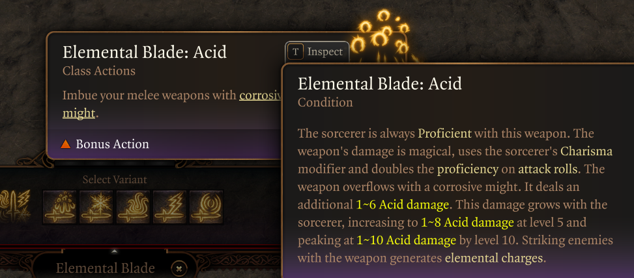The height and width of the screenshot is (278, 634).
Task: Select the Lightning bolt blade variant
Action: coord(169,207)
